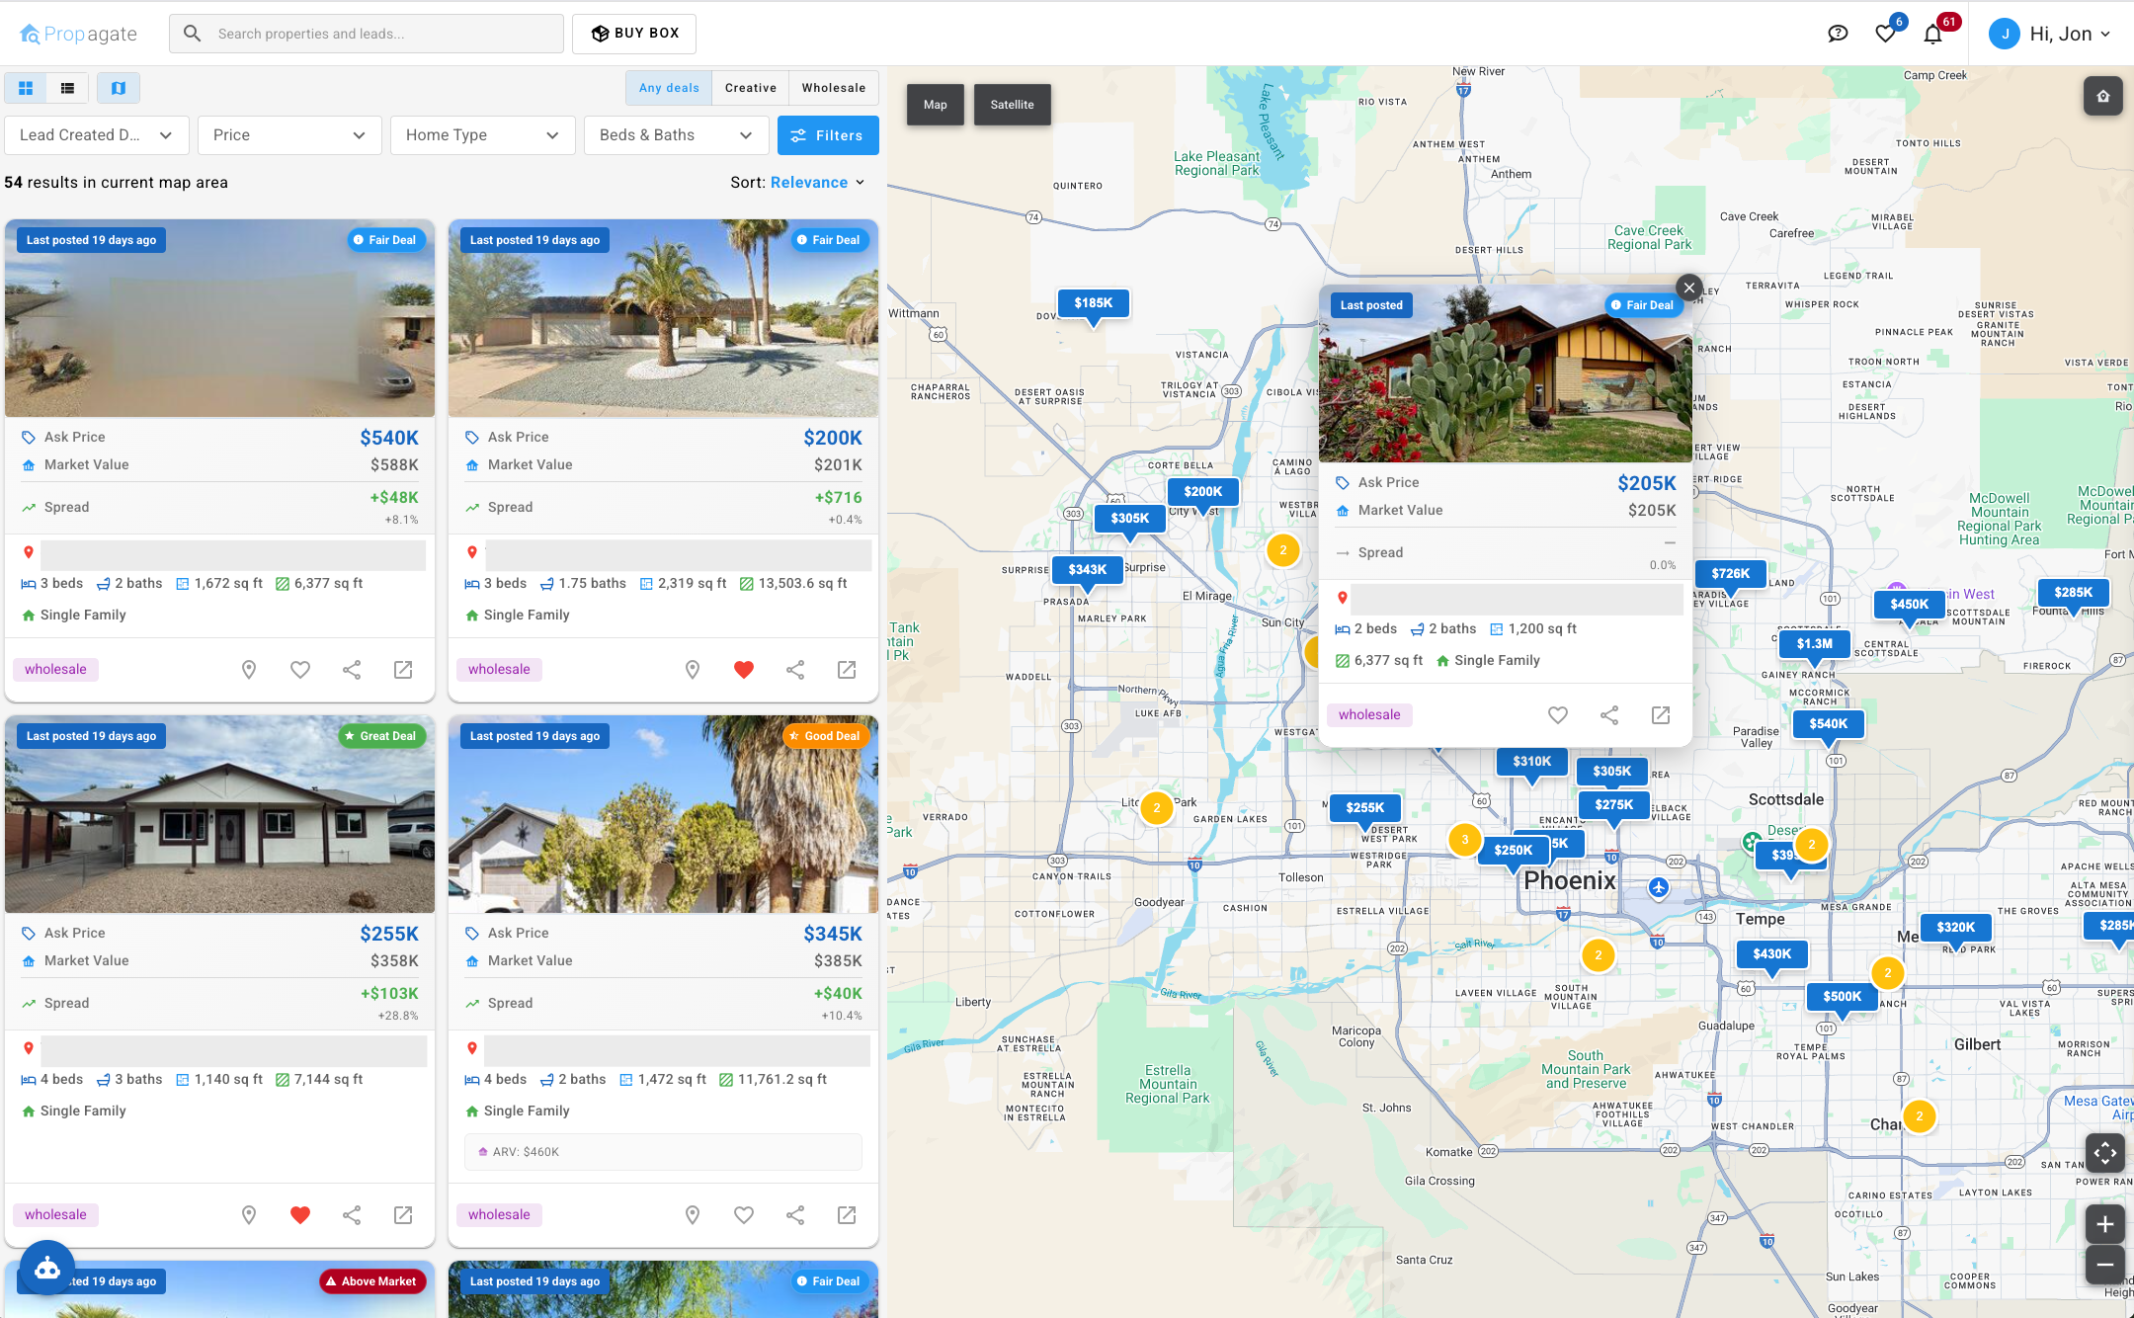The image size is (2134, 1318).
Task: Switch to list view of results
Action: click(67, 88)
